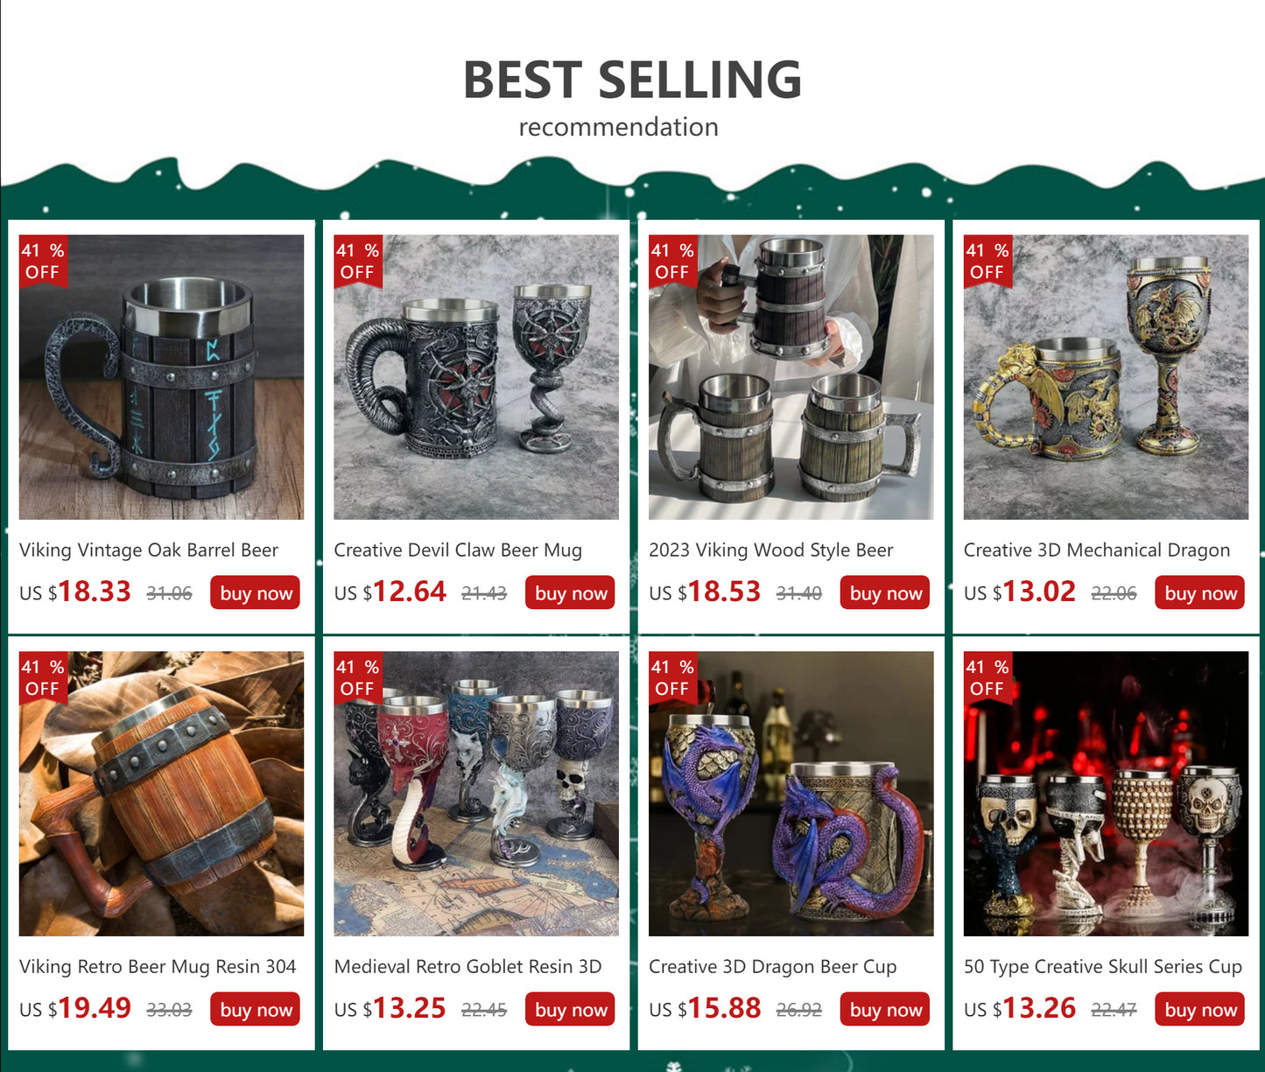The height and width of the screenshot is (1072, 1265).
Task: Buy now the $15.88 Dragon Beer Cup
Action: click(885, 1009)
